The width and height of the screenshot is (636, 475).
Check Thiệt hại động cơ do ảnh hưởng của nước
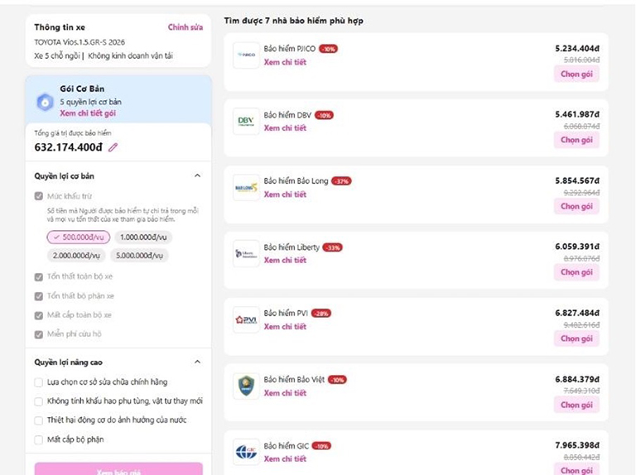click(x=39, y=420)
